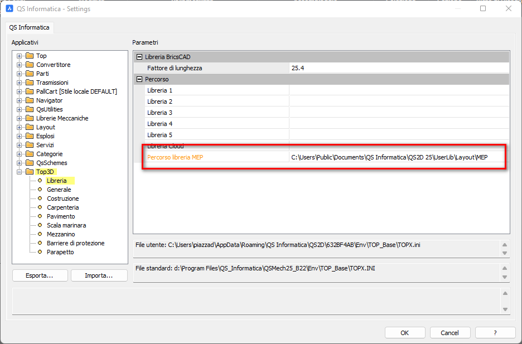Click the Cancel button

tap(449, 333)
